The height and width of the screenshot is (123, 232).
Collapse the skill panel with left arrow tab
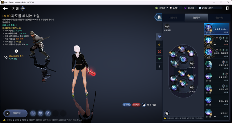point(159,18)
